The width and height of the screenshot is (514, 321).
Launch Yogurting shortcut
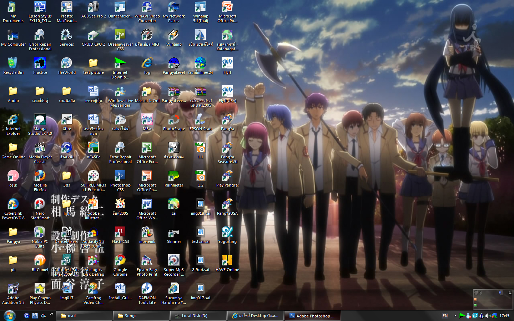tap(227, 235)
